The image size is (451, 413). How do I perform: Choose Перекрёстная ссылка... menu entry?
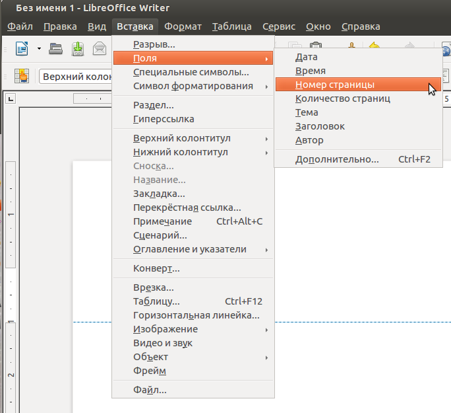pyautogui.click(x=193, y=207)
